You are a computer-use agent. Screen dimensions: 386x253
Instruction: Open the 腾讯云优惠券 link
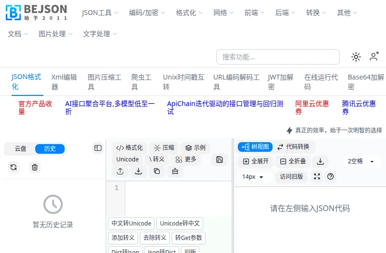pyautogui.click(x=358, y=107)
